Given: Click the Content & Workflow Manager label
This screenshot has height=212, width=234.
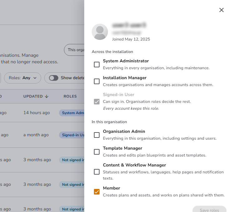Looking at the screenshot, I should coord(134,165).
